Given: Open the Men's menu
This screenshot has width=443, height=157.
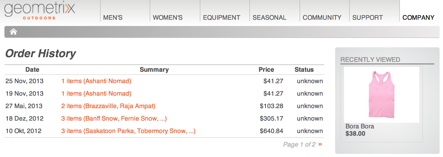Looking at the screenshot, I should pos(113,17).
